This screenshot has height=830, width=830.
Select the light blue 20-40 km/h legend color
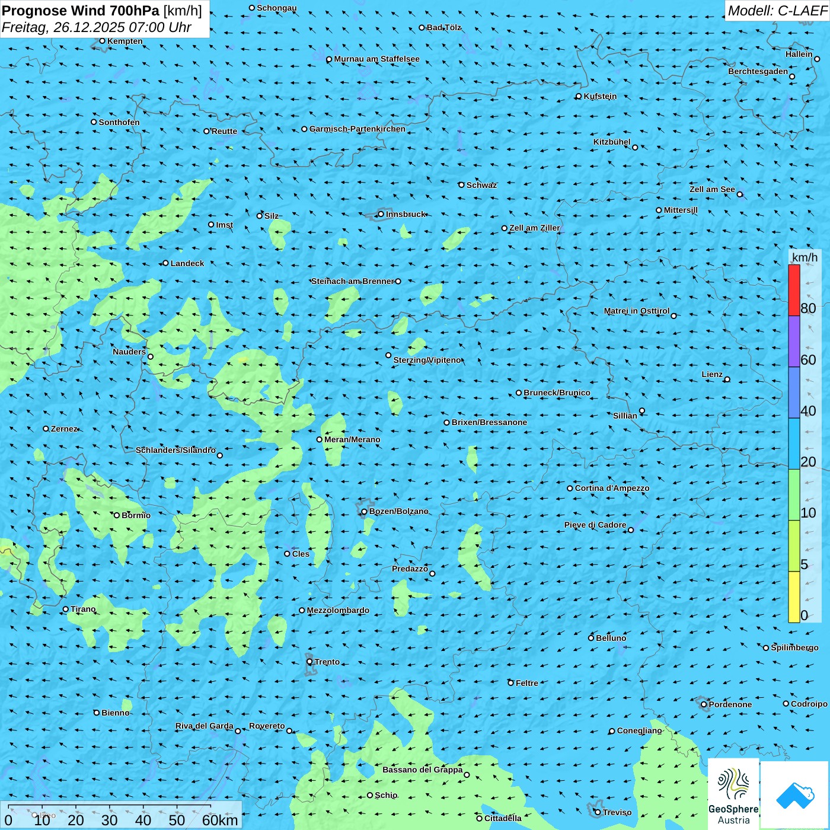coord(794,444)
